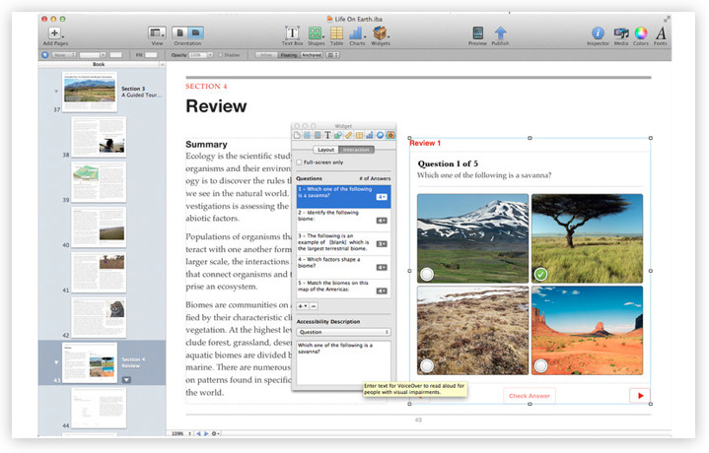Select question 2 Identify the following biome
709x453 pixels.
click(x=343, y=220)
